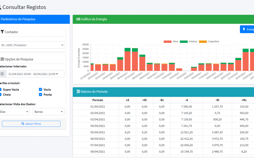Uncheck the Super Vazia tariff checkbox
254x158 pixels.
point(1,89)
